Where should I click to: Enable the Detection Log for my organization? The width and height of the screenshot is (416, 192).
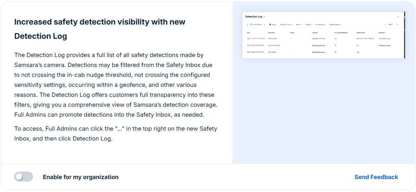[23, 177]
